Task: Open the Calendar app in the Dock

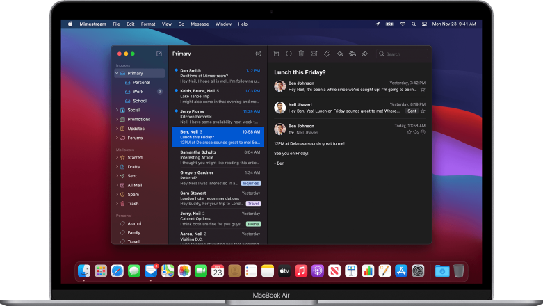Action: (218, 271)
